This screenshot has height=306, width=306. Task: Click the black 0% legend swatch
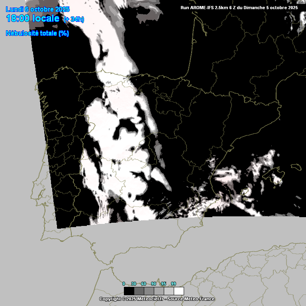coord(129,291)
